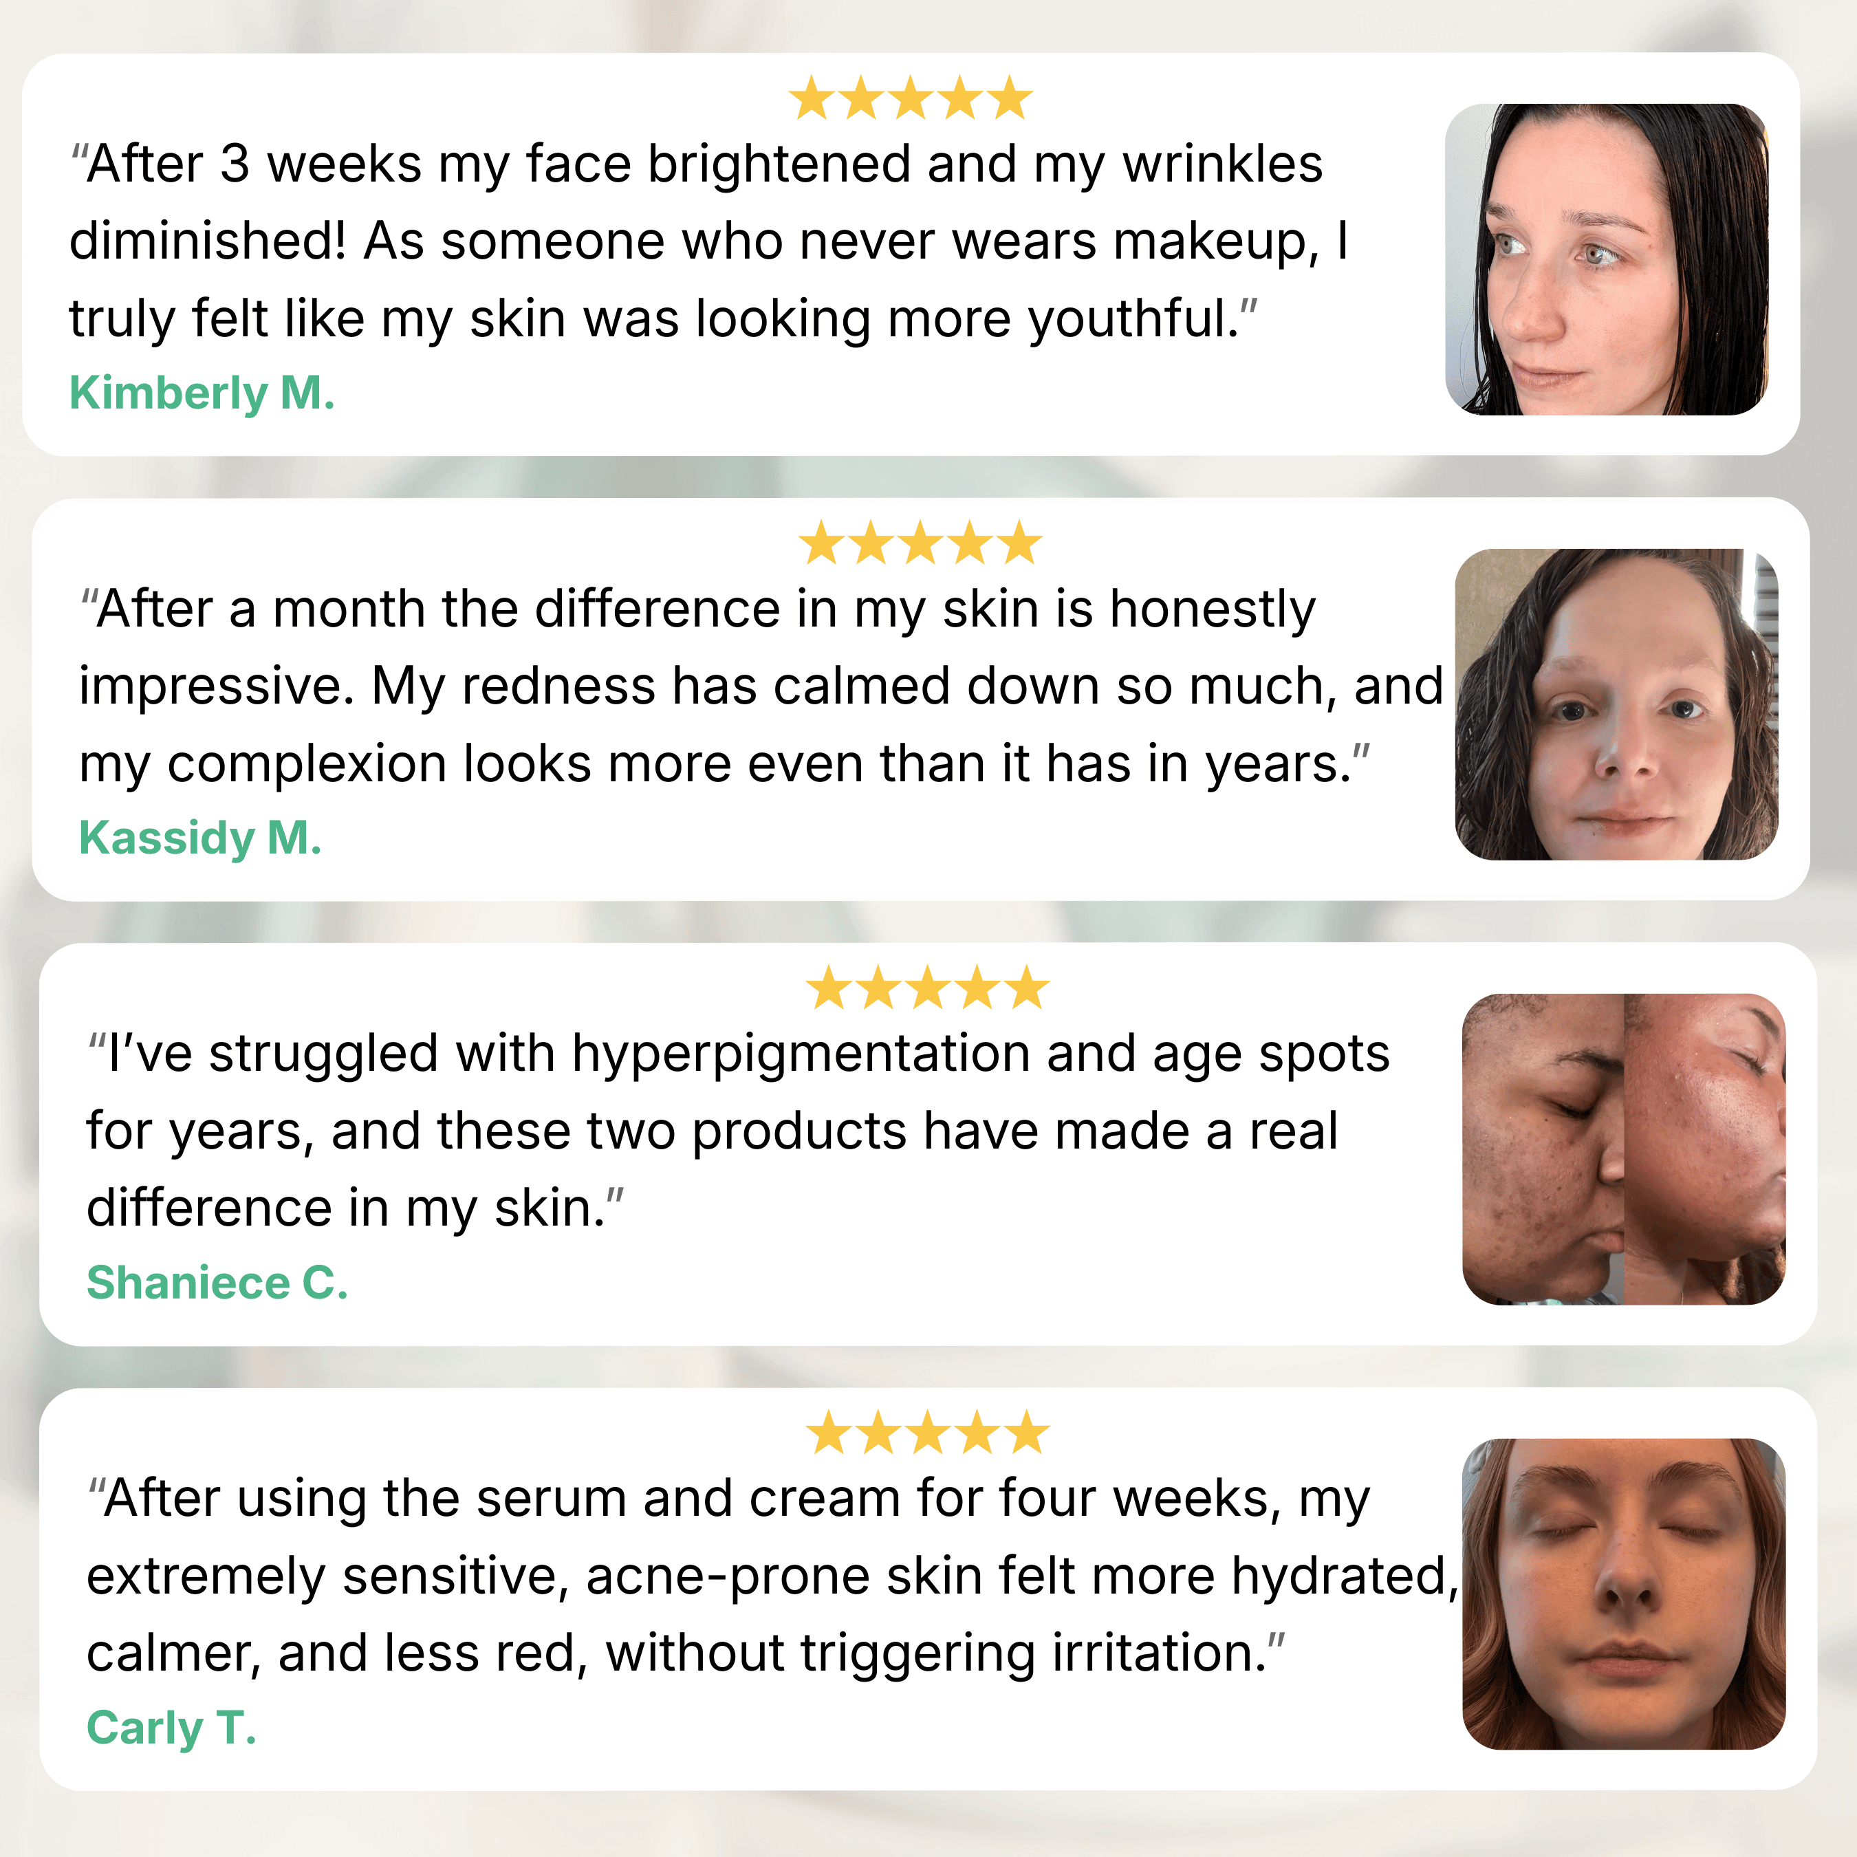
Task: Click the first star of Kimberly's rating
Action: point(812,98)
